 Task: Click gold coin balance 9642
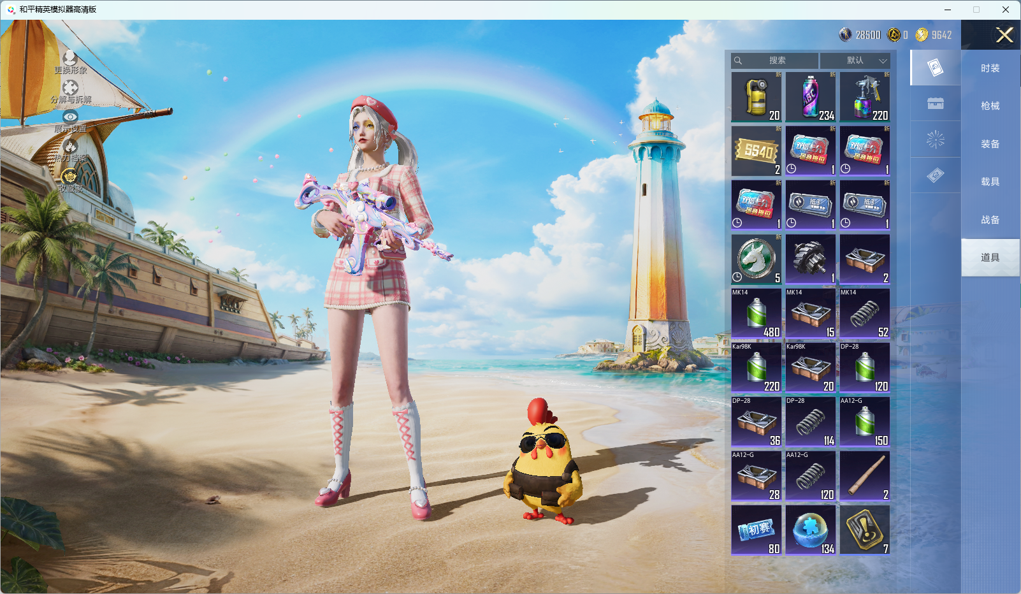click(x=934, y=35)
